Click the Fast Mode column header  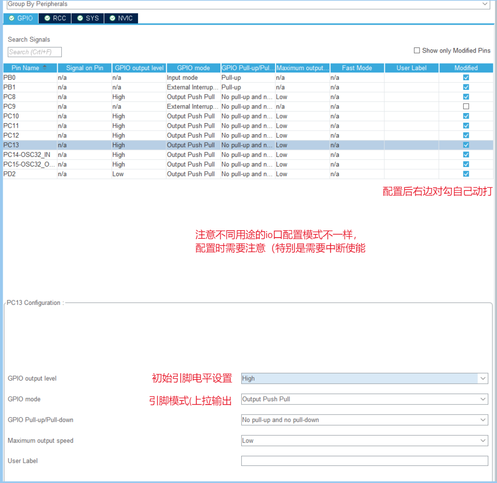point(357,68)
